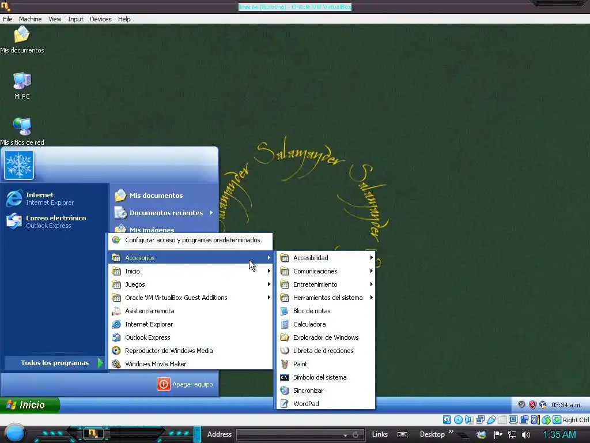This screenshot has height=443, width=590.
Task: Open the VirtualBox Help menu
Action: click(x=124, y=19)
